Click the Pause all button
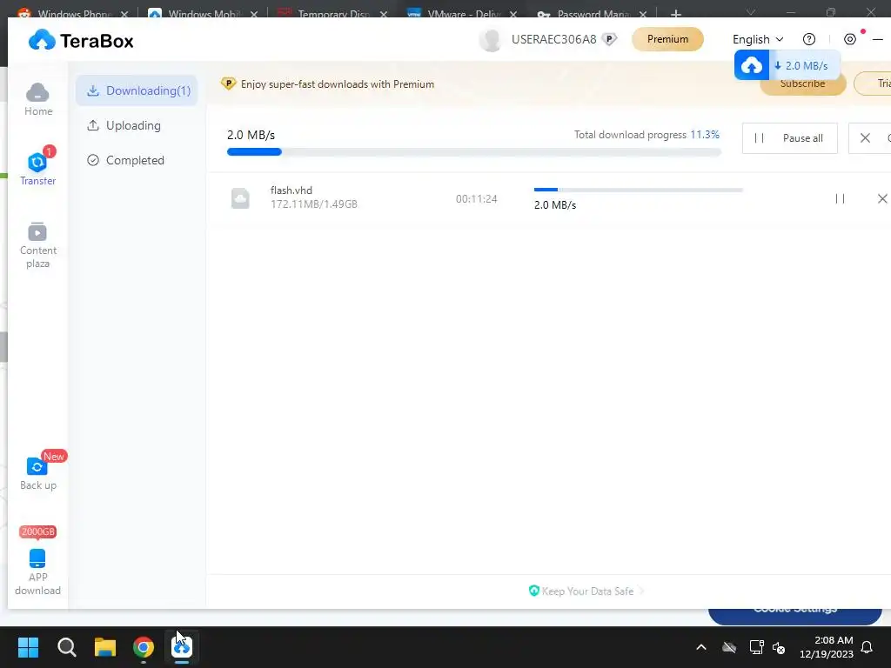891x668 pixels. 790,138
